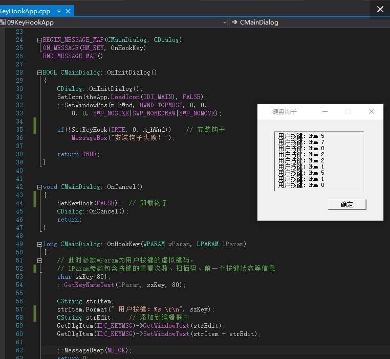This screenshot has width=390, height=359.
Task: Minimize the 键盘钩子 dialog window
Action: point(324,111)
